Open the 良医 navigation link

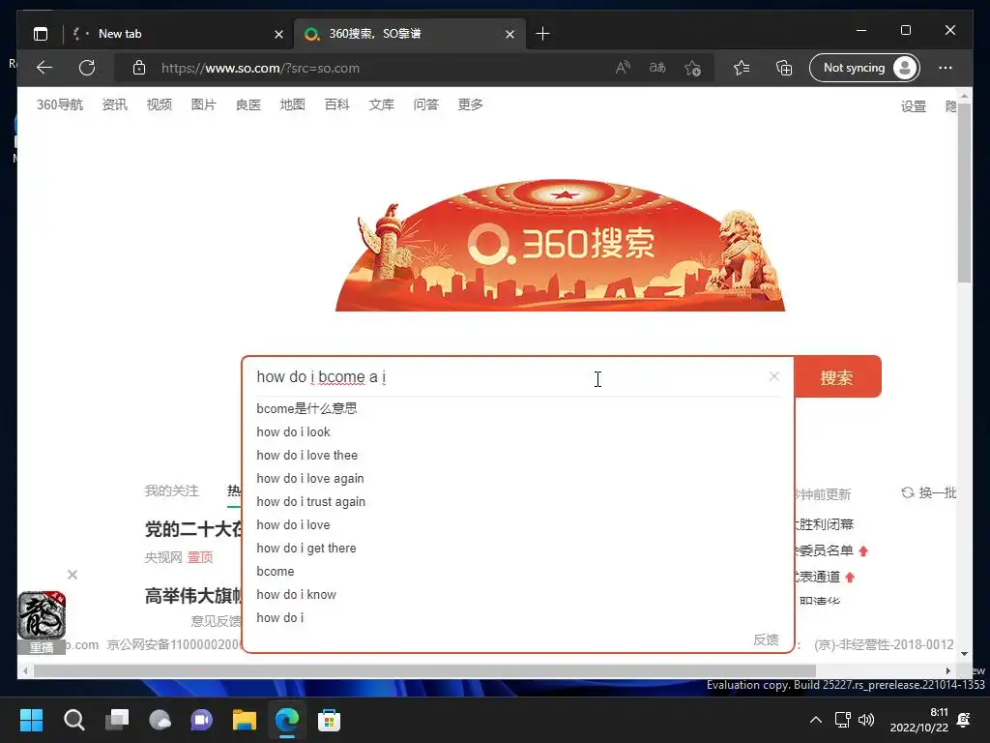[248, 104]
